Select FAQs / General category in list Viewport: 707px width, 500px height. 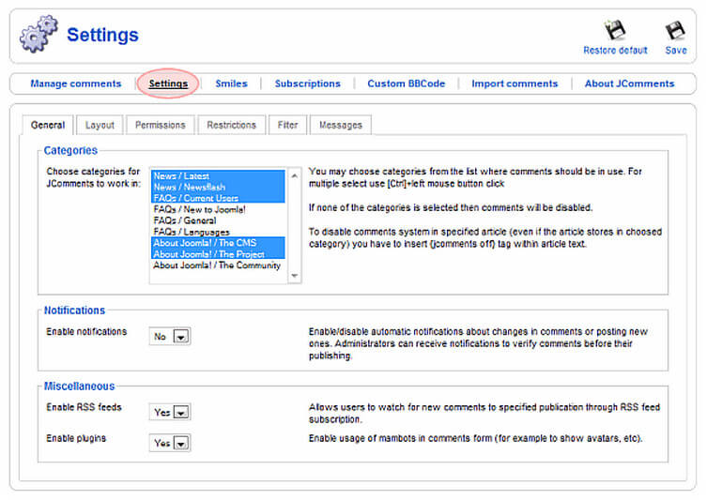pyautogui.click(x=185, y=220)
